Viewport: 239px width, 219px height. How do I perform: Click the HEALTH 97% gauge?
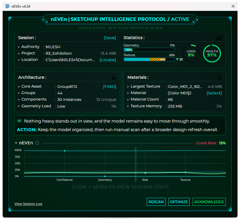pos(212,54)
